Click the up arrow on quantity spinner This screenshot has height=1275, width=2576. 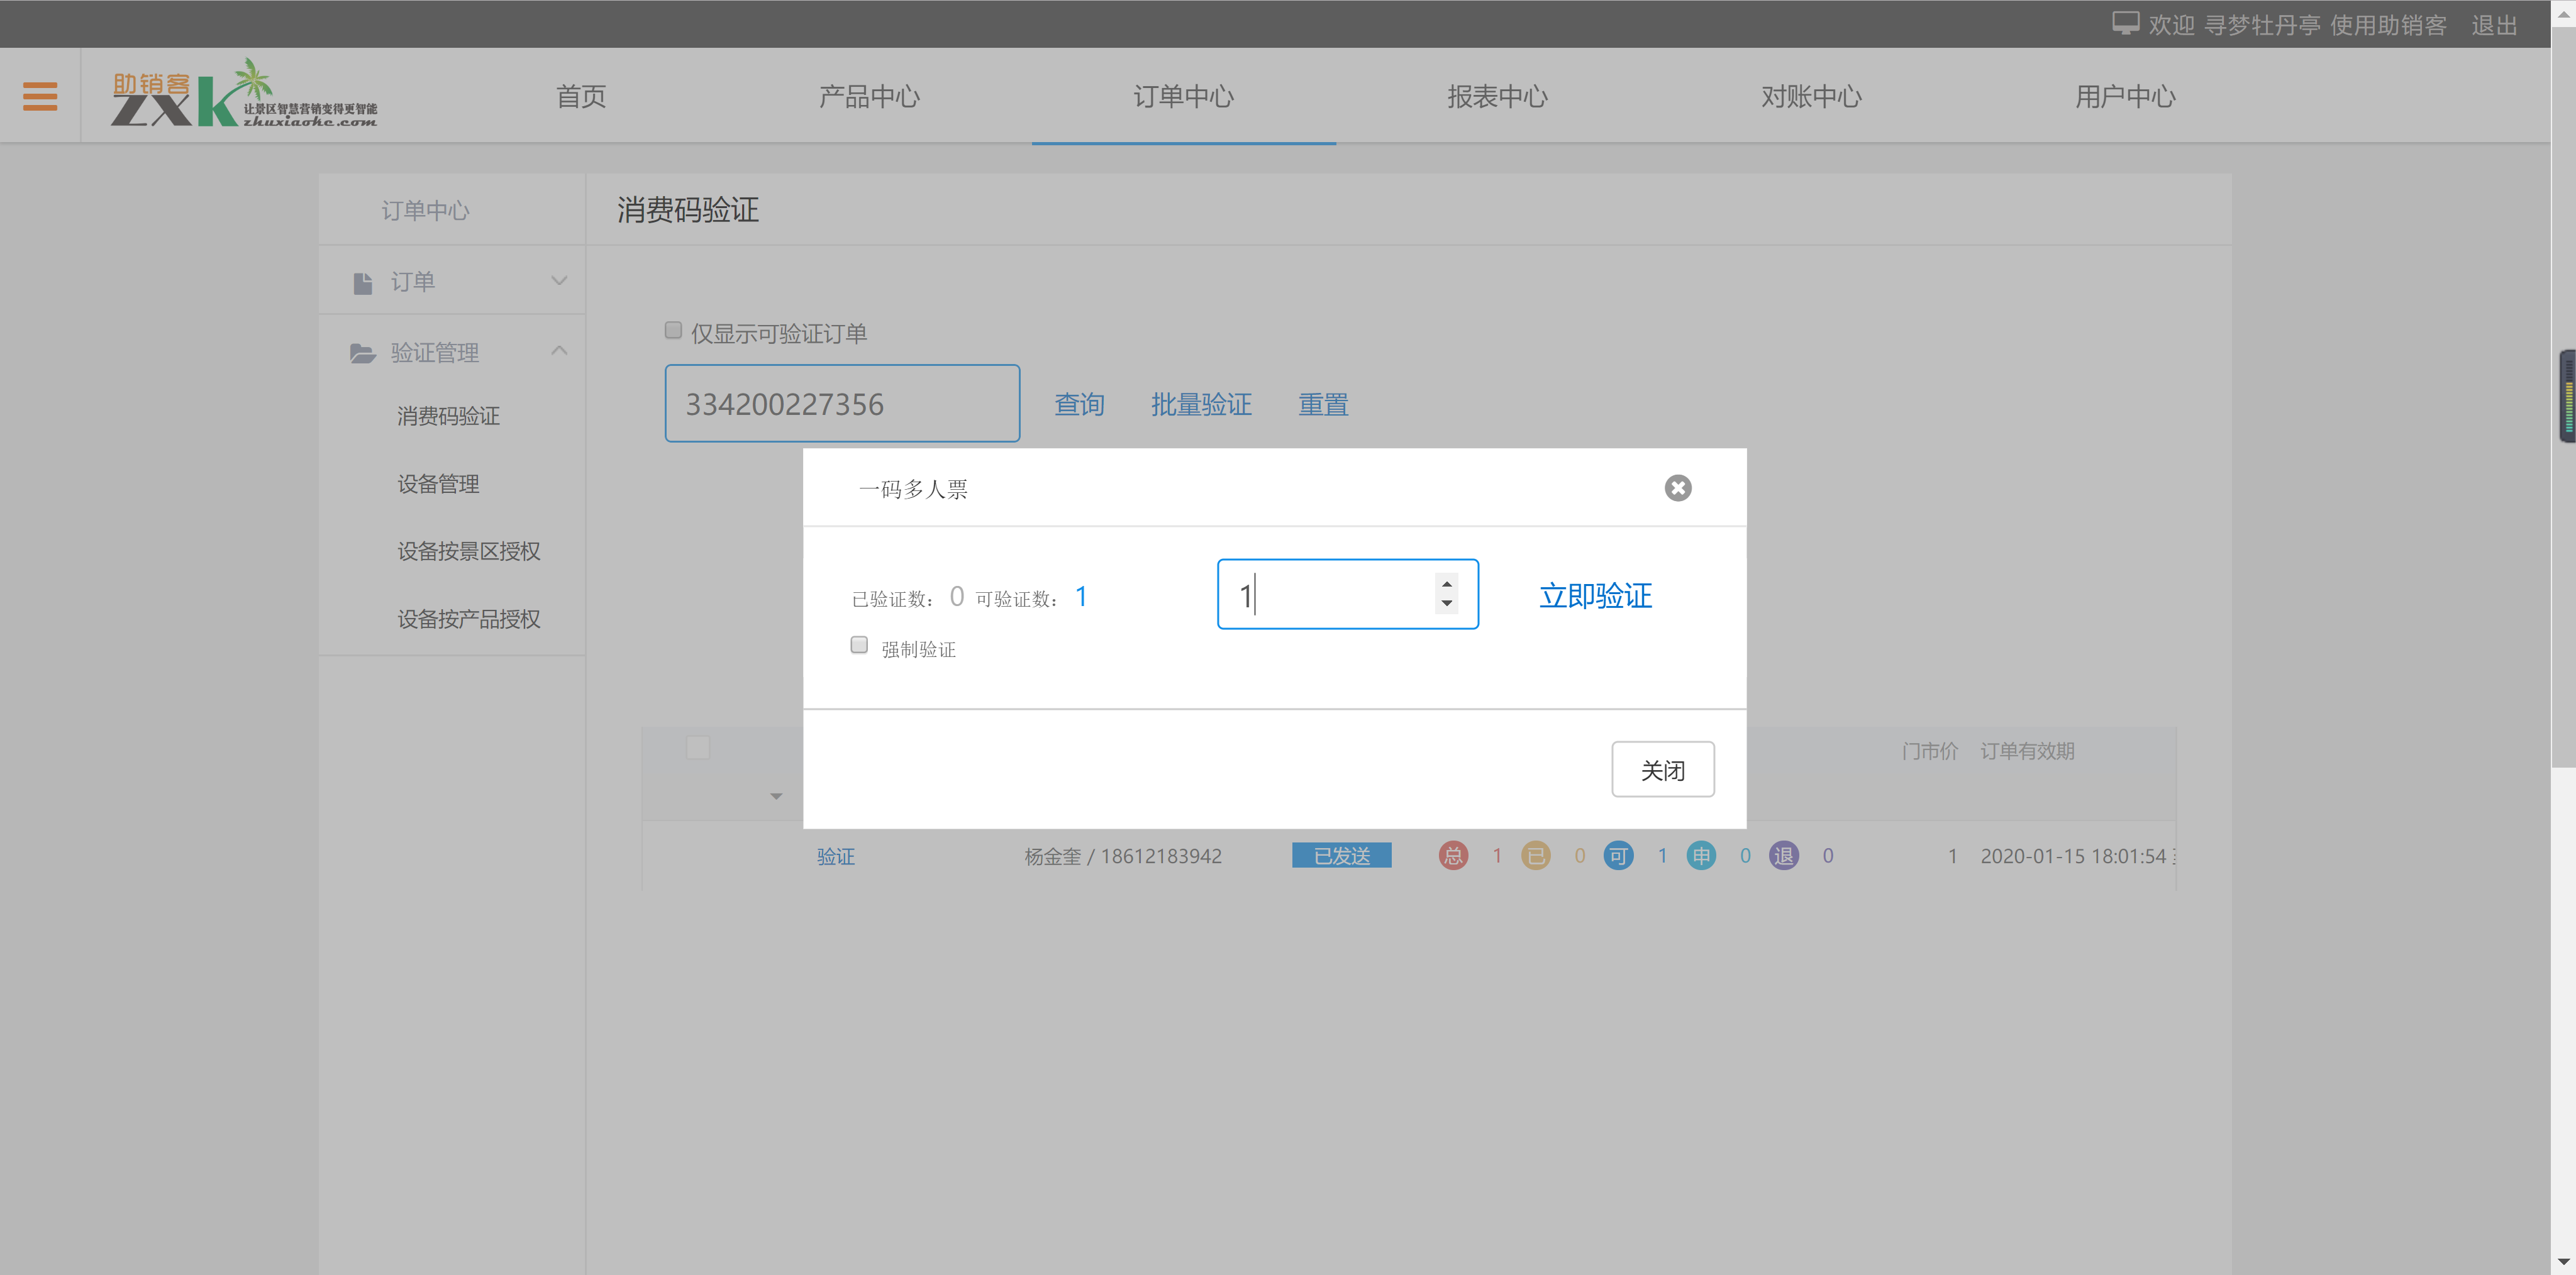tap(1446, 583)
